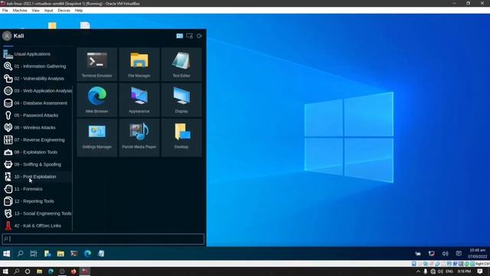Open File Manager in Kali menu
Viewport: 490px width, 276px height.
click(139, 64)
